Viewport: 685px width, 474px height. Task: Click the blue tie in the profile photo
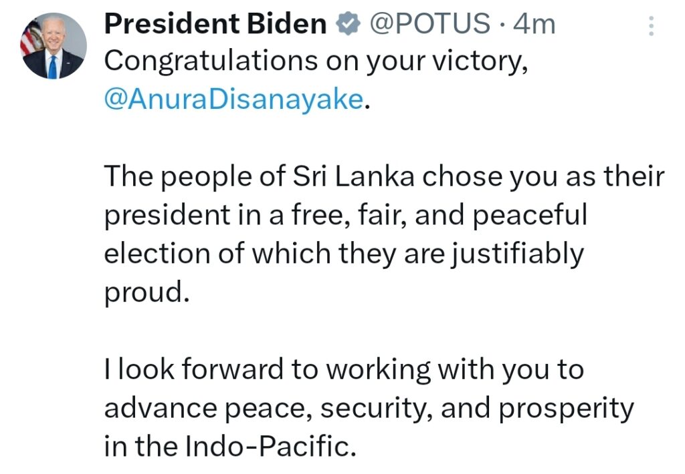point(53,67)
